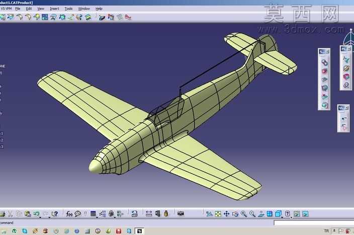Viewport: 354px width, 235px height.
Task: Click the What's This help cursor icon
Action: [x=55, y=213]
